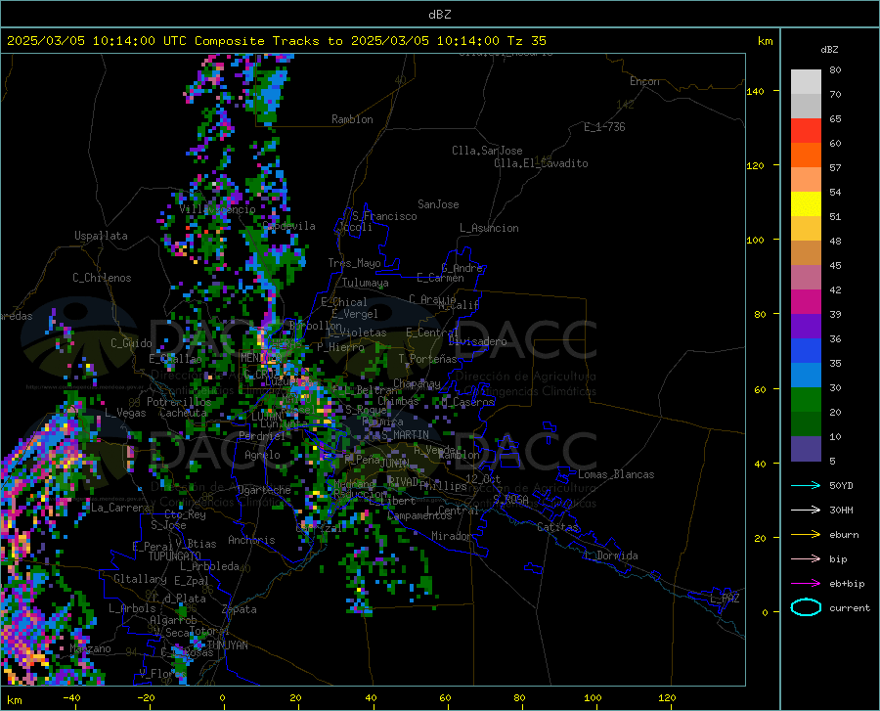
Task: Click the yellow eburn arrow symbol
Action: (806, 535)
